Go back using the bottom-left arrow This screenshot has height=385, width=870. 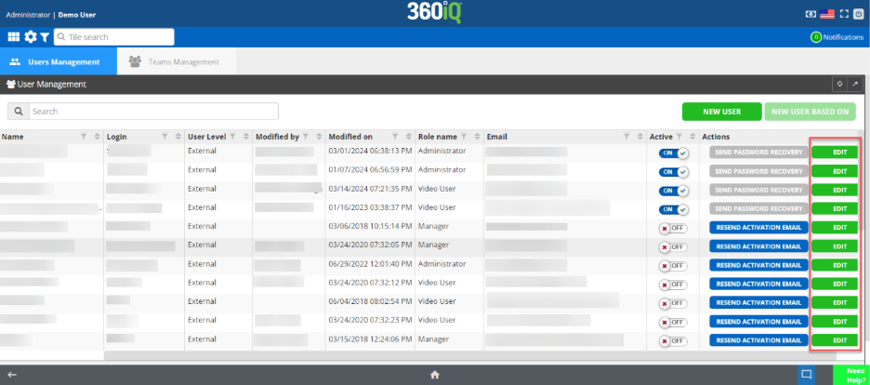click(x=12, y=375)
